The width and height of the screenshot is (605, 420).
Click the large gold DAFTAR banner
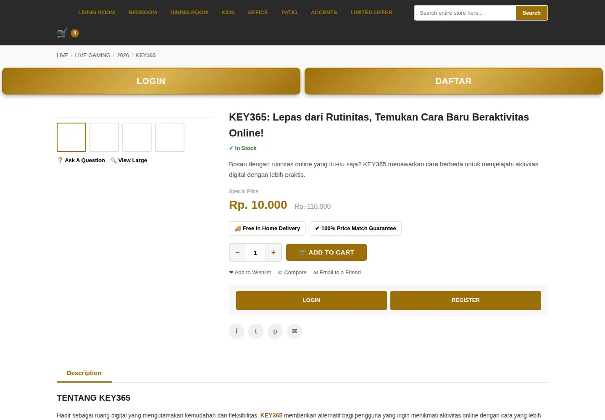pos(454,81)
